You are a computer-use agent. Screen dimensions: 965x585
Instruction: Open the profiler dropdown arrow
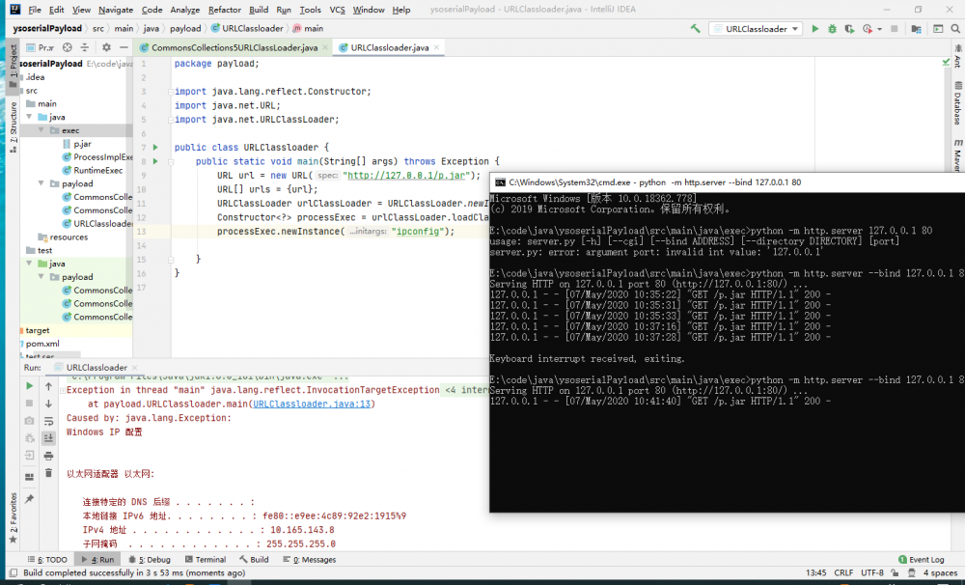(x=879, y=29)
